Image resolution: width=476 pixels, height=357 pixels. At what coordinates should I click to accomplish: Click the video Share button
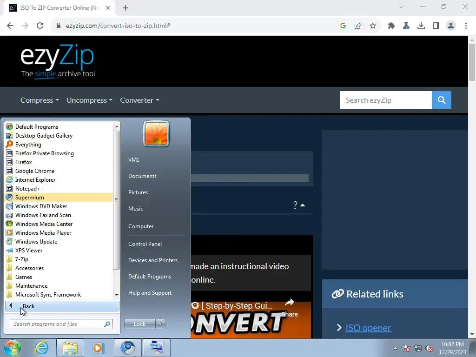click(290, 308)
